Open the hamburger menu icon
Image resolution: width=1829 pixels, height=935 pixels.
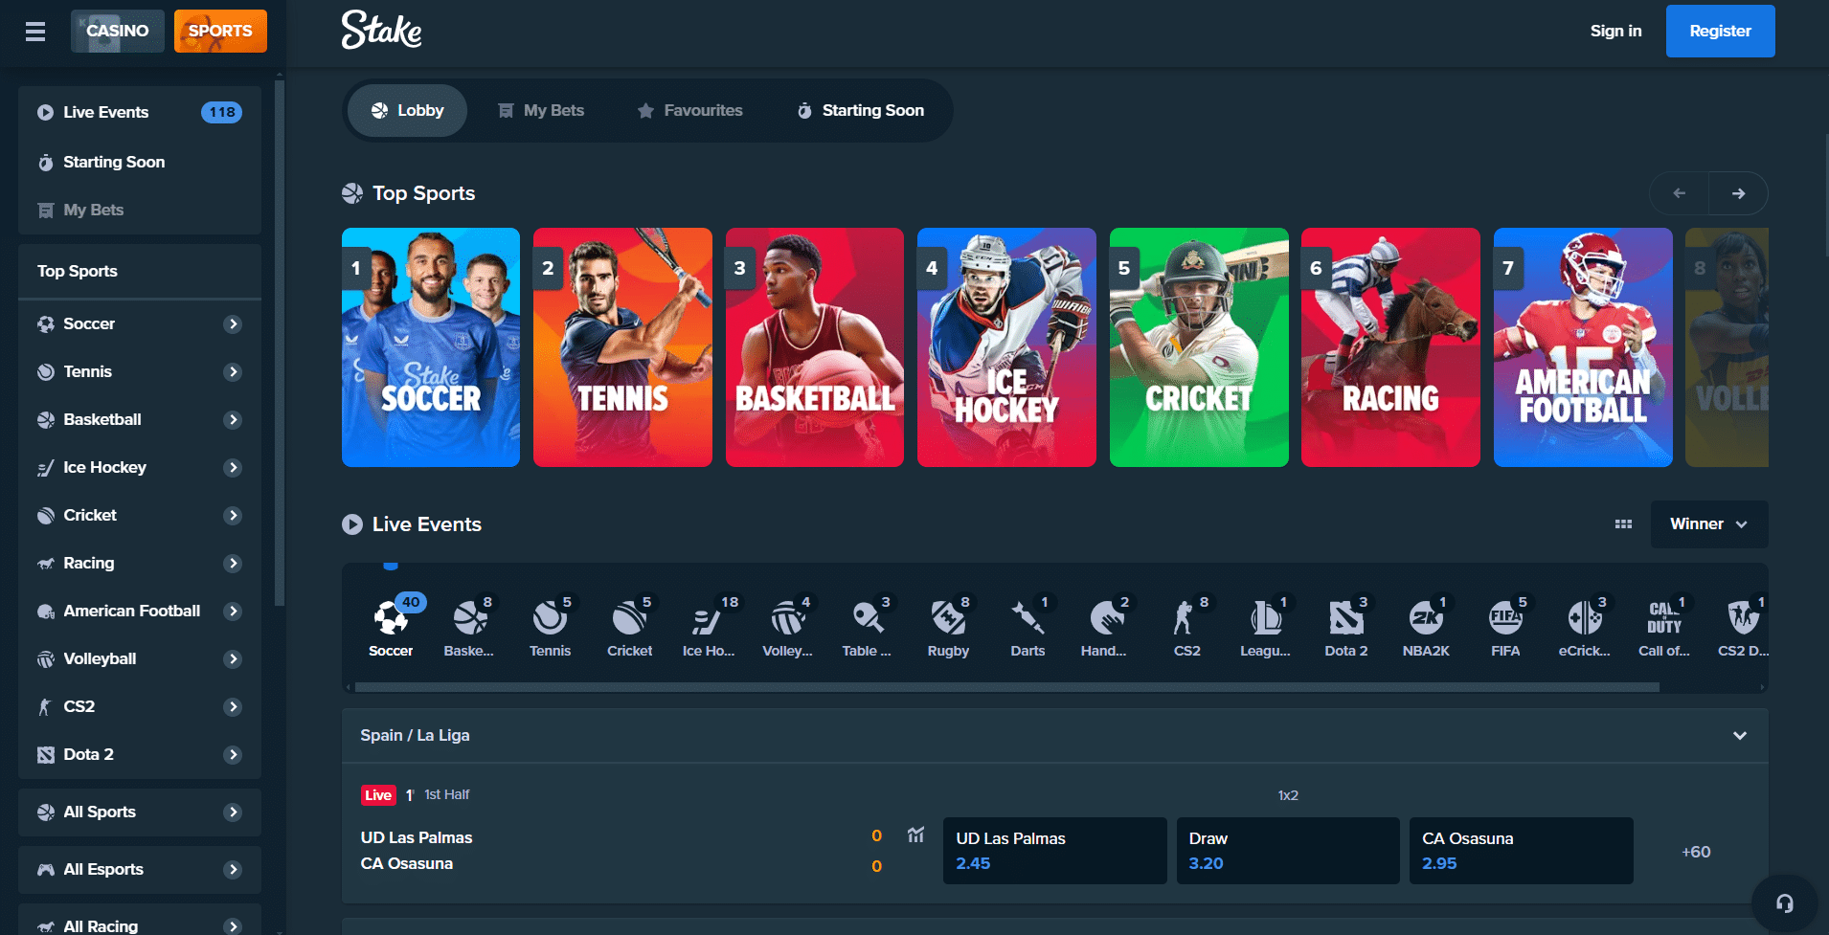tap(35, 32)
